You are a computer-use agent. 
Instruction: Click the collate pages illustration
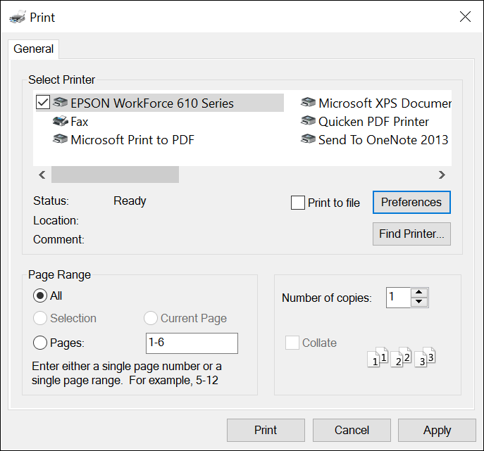402,357
